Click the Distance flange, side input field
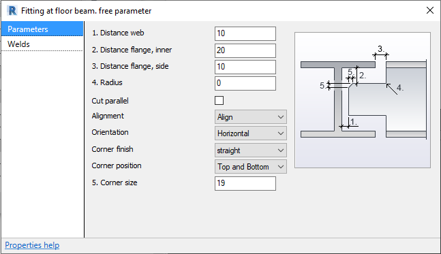 [245, 67]
